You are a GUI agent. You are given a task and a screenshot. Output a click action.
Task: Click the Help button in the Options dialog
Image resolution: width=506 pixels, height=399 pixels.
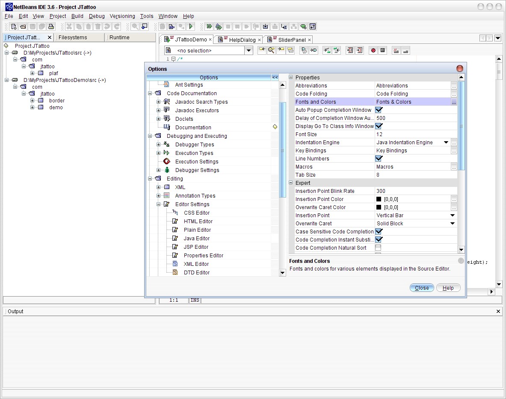[x=448, y=288]
